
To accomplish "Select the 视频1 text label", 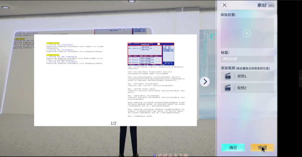I will click(242, 76).
